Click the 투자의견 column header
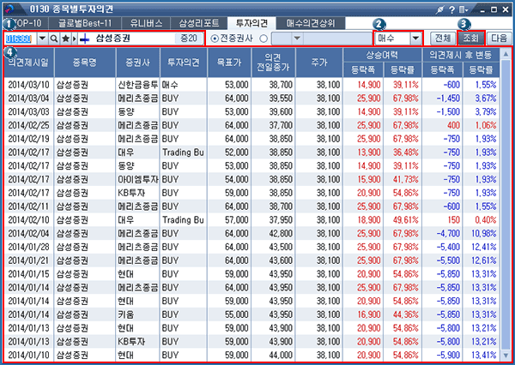 point(184,63)
